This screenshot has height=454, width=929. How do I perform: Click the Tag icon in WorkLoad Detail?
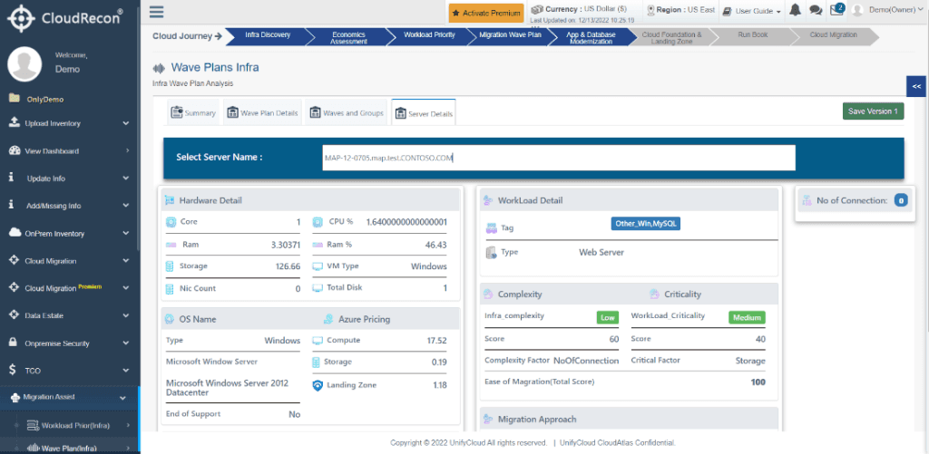(491, 227)
